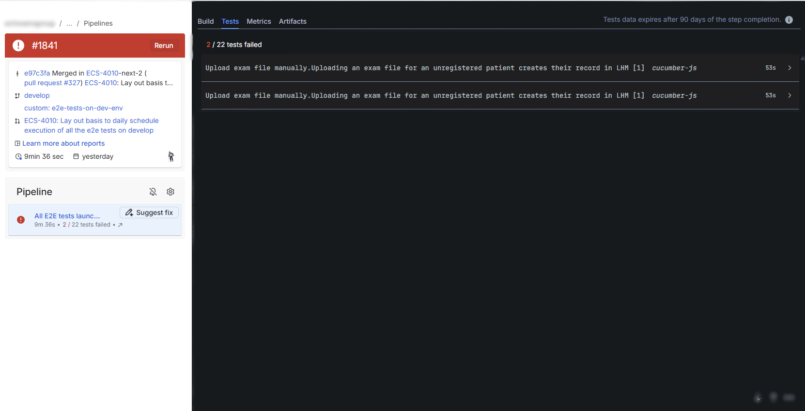Click the Pipelines breadcrumb
Image resolution: width=805 pixels, height=411 pixels.
pos(98,23)
